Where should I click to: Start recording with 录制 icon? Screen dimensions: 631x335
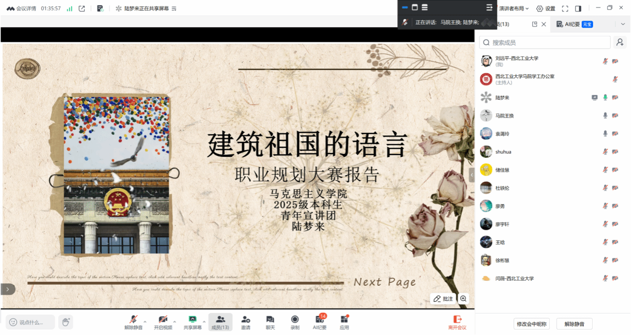295,322
